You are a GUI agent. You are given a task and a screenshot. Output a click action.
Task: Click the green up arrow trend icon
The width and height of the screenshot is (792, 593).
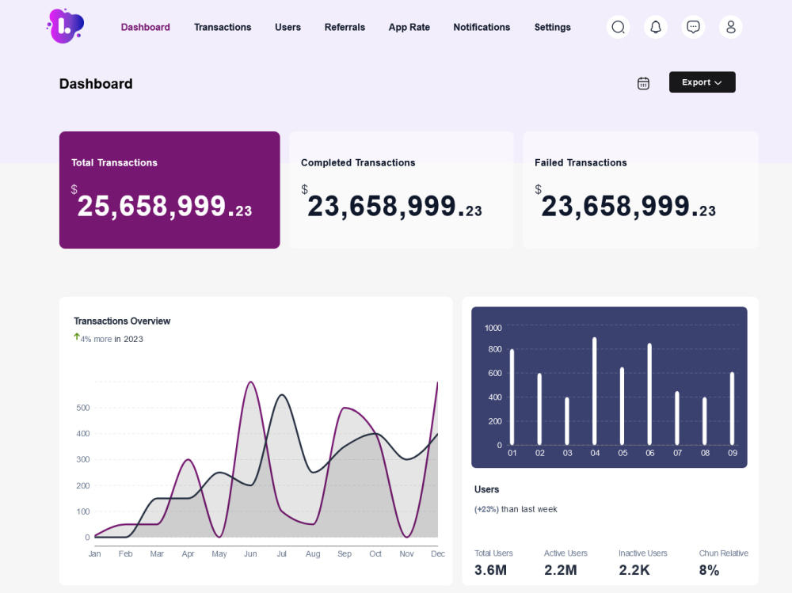click(77, 336)
